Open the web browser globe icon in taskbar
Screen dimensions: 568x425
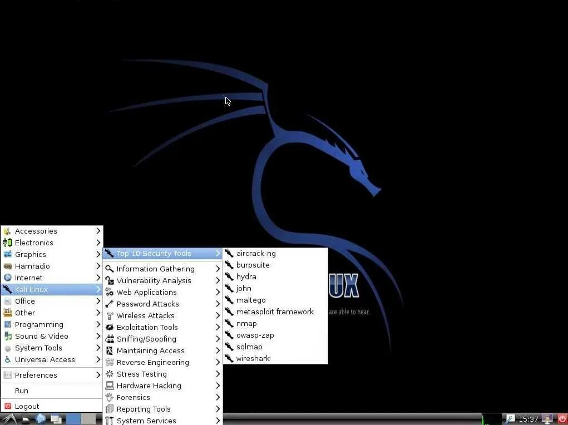click(x=41, y=419)
